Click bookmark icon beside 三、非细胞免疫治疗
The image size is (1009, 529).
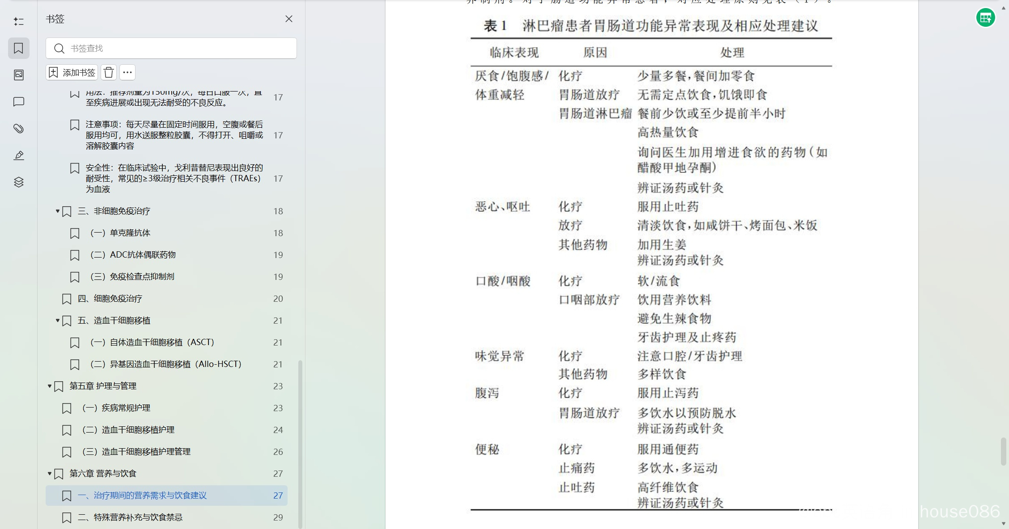67,211
